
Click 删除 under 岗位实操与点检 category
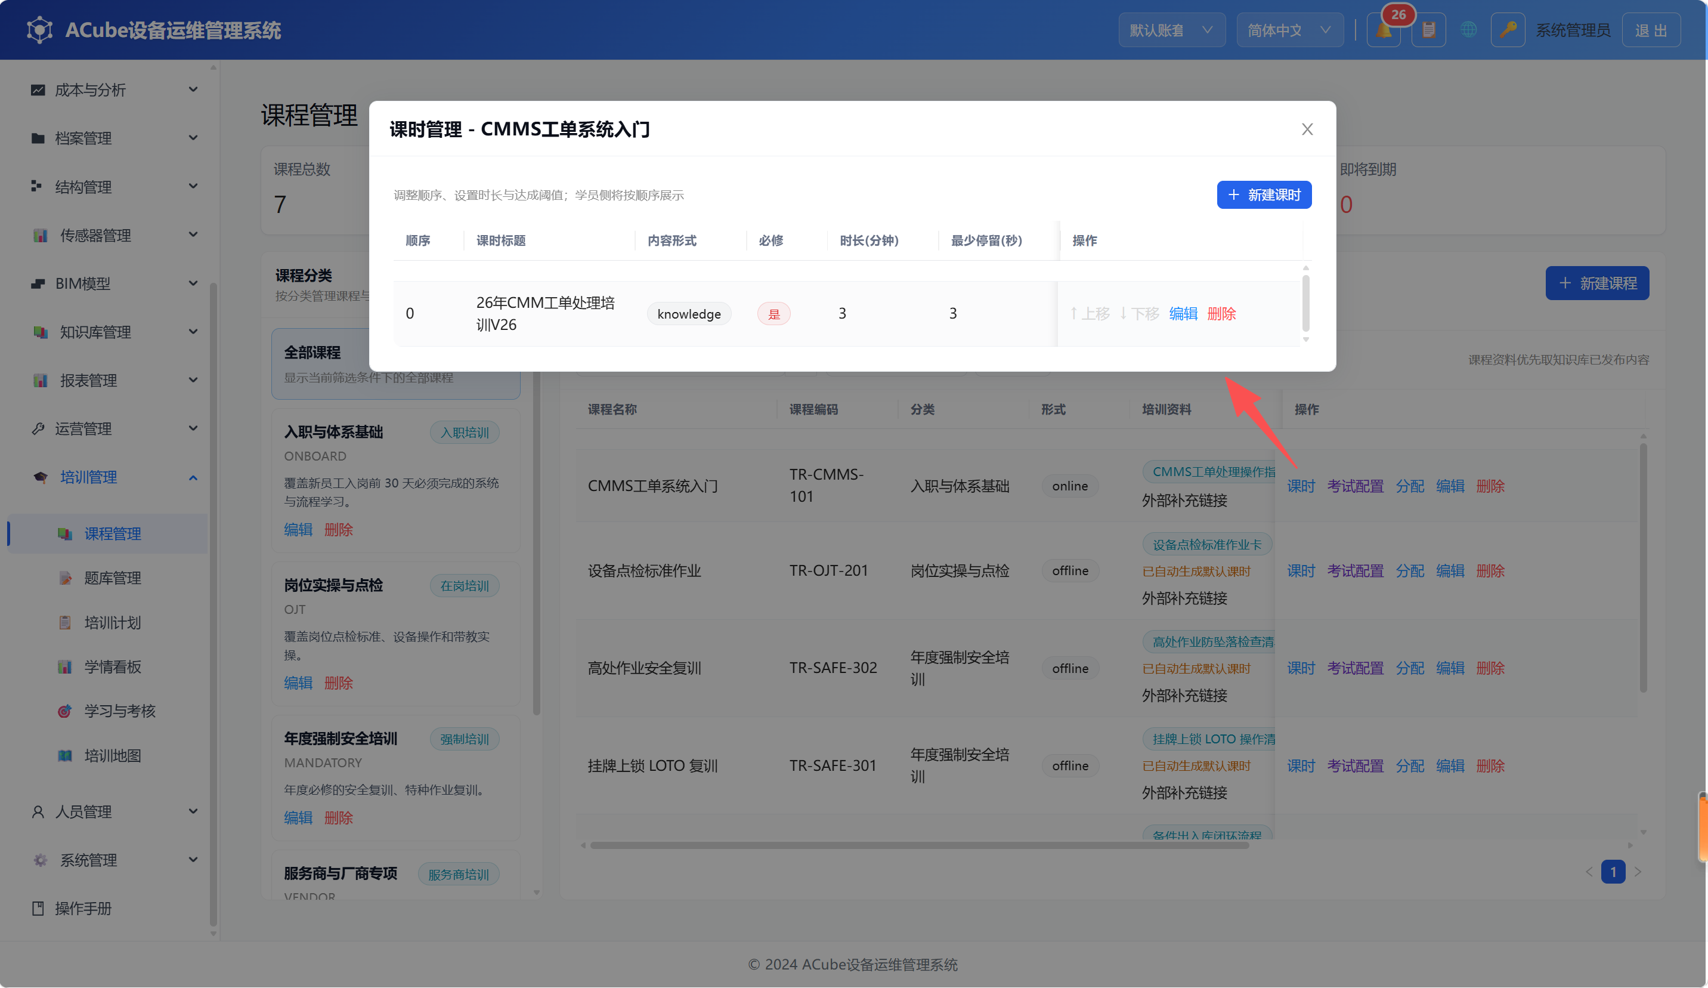(338, 682)
